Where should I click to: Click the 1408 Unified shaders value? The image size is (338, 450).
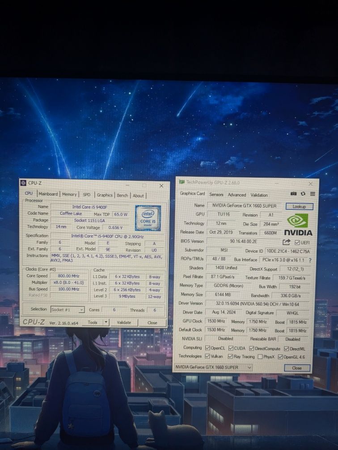point(226,267)
